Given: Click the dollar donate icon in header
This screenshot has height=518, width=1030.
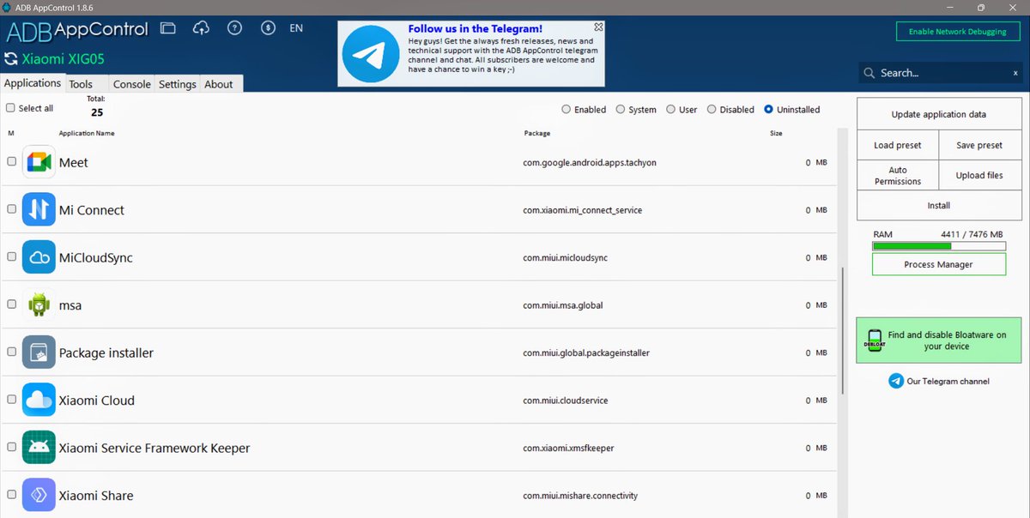Looking at the screenshot, I should (268, 28).
